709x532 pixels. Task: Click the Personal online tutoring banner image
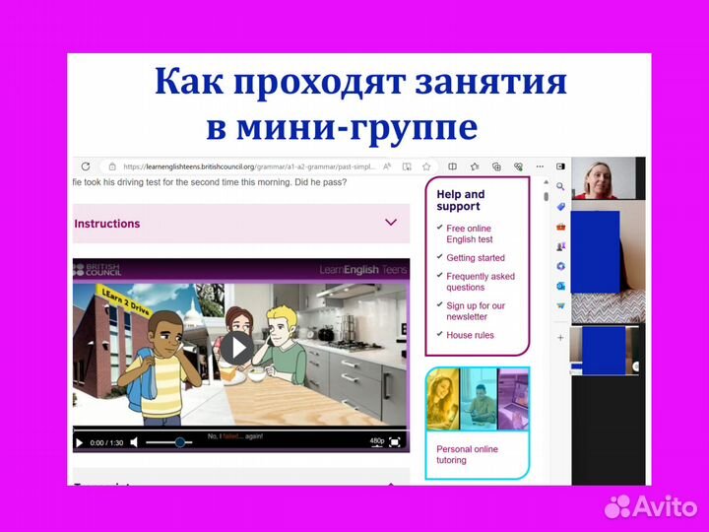pos(478,399)
